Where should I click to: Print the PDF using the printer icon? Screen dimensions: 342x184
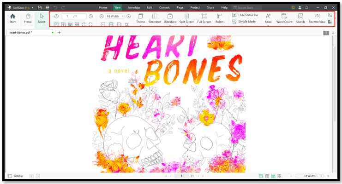pyautogui.click(x=48, y=8)
